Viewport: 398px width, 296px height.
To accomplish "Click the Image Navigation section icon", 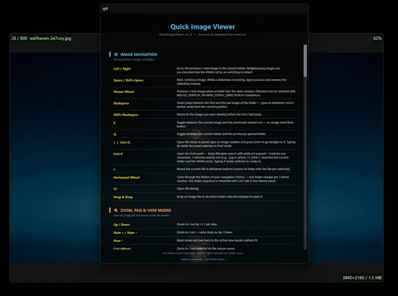I will (x=116, y=55).
